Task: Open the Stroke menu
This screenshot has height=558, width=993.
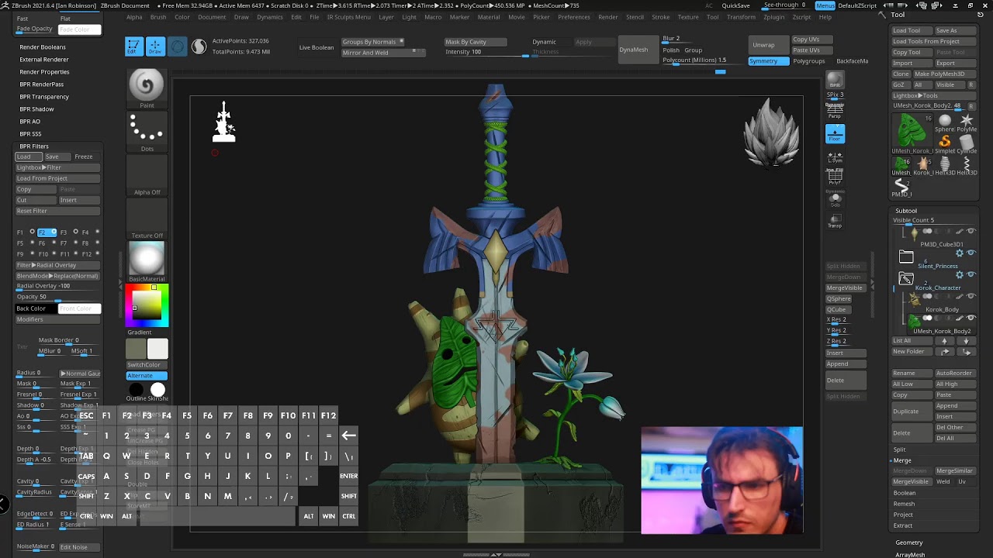Action: coord(660,17)
